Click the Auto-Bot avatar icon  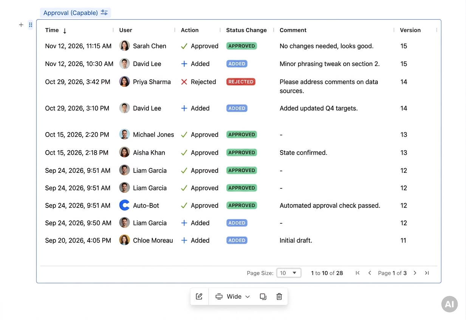[124, 205]
